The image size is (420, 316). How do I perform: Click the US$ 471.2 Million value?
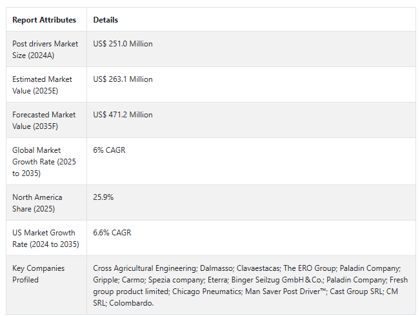coord(123,115)
